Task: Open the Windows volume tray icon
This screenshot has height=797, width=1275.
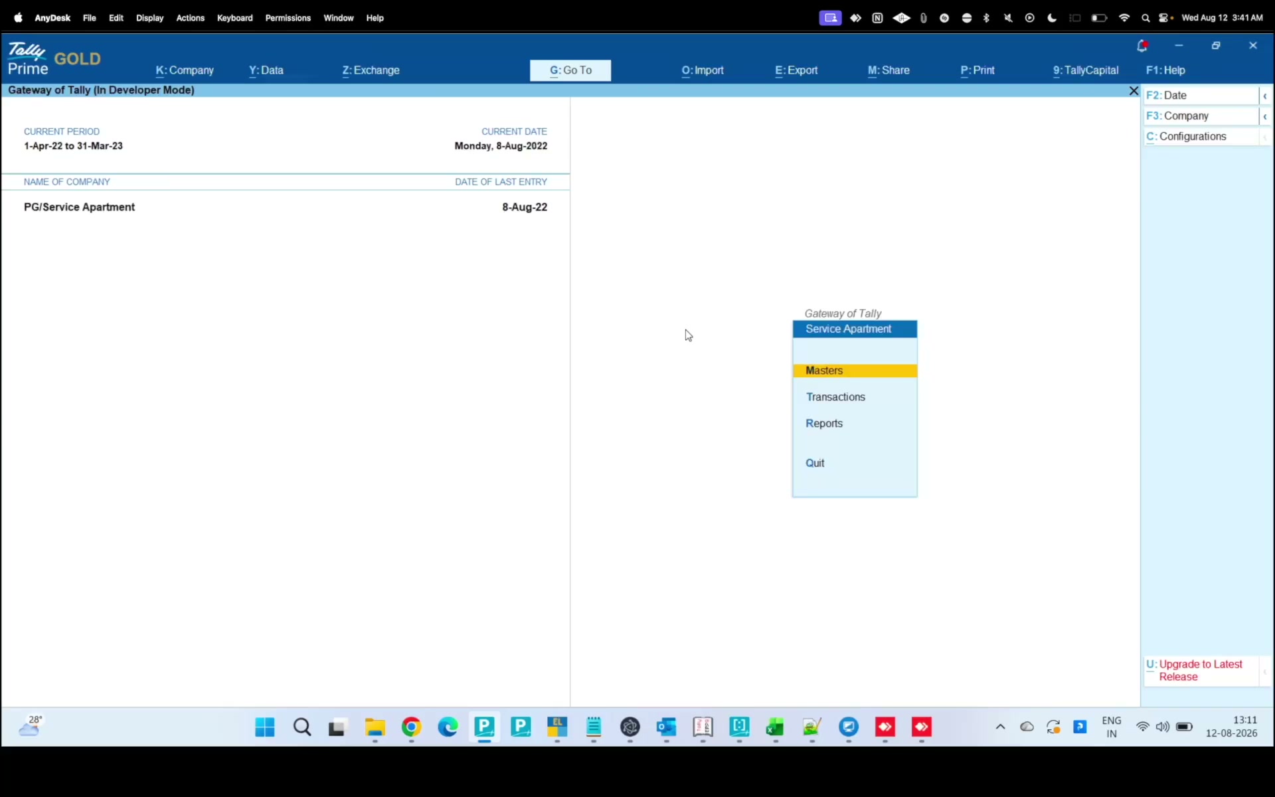Action: [x=1162, y=727]
